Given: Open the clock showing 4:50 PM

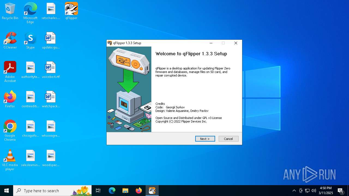Looking at the screenshot, I should click(x=326, y=191).
